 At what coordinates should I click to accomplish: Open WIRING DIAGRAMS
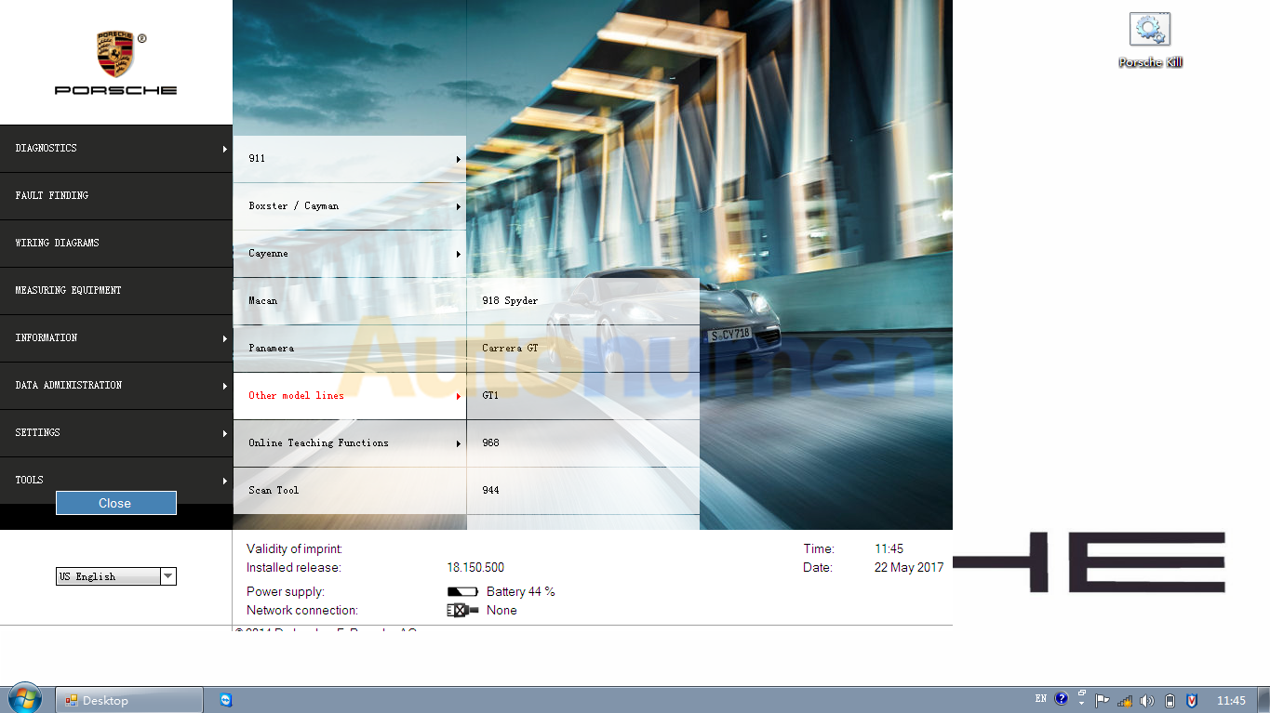[x=116, y=244]
